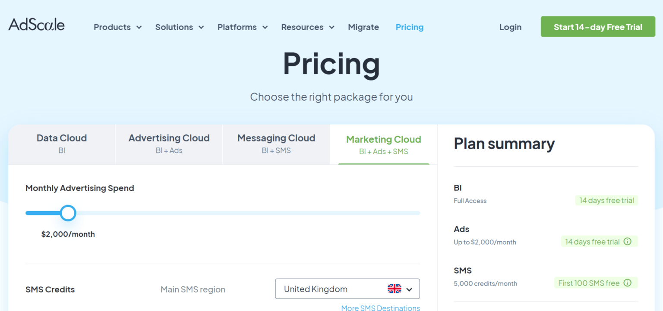Click the info icon next to Ads free trial
The image size is (663, 311).
pos(627,241)
